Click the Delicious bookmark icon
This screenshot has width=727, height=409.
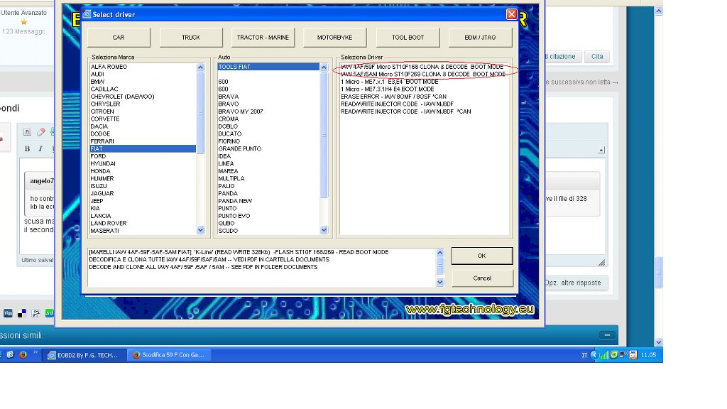[22, 313]
